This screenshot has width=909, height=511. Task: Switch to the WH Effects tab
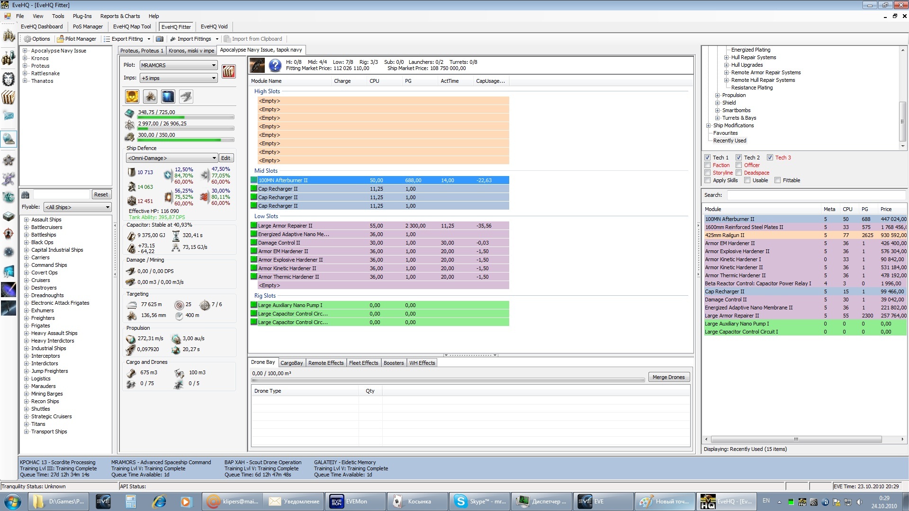(x=422, y=363)
